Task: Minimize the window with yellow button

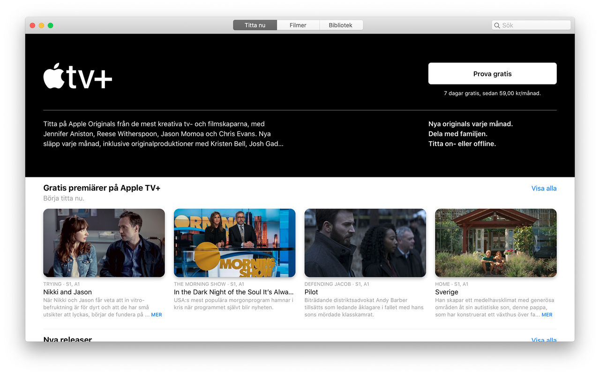Action: [41, 25]
